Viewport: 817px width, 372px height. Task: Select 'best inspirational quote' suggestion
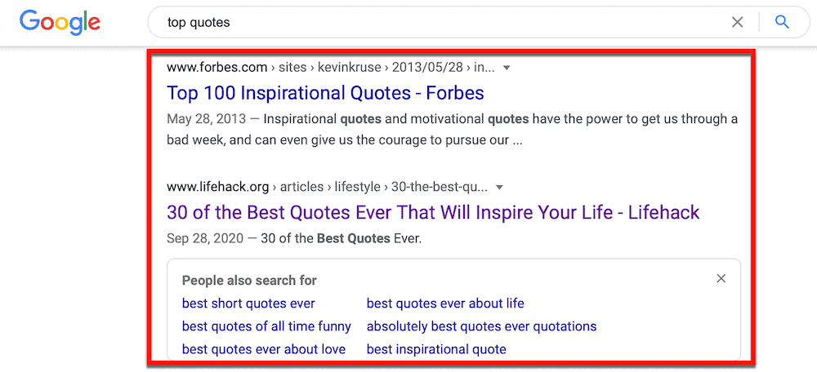pyautogui.click(x=436, y=349)
